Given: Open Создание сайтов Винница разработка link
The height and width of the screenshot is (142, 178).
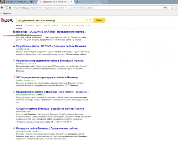Looking at the screenshot, I should tap(50, 109).
